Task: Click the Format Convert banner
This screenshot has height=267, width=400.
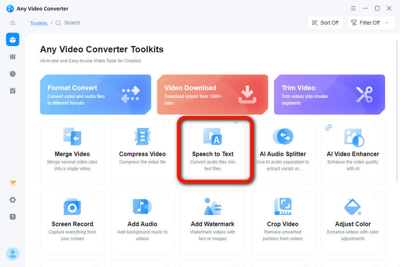Action: [95, 94]
